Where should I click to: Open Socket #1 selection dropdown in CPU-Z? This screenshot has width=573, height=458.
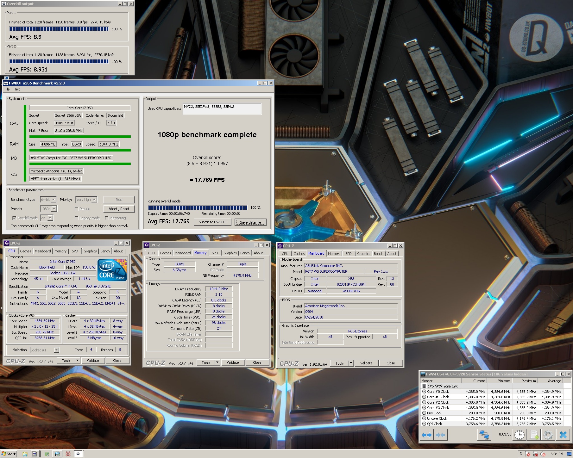56,350
